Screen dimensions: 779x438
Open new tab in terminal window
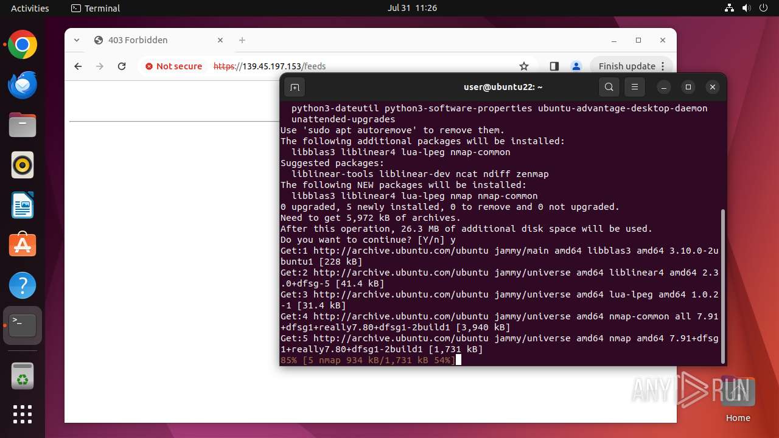tap(295, 87)
